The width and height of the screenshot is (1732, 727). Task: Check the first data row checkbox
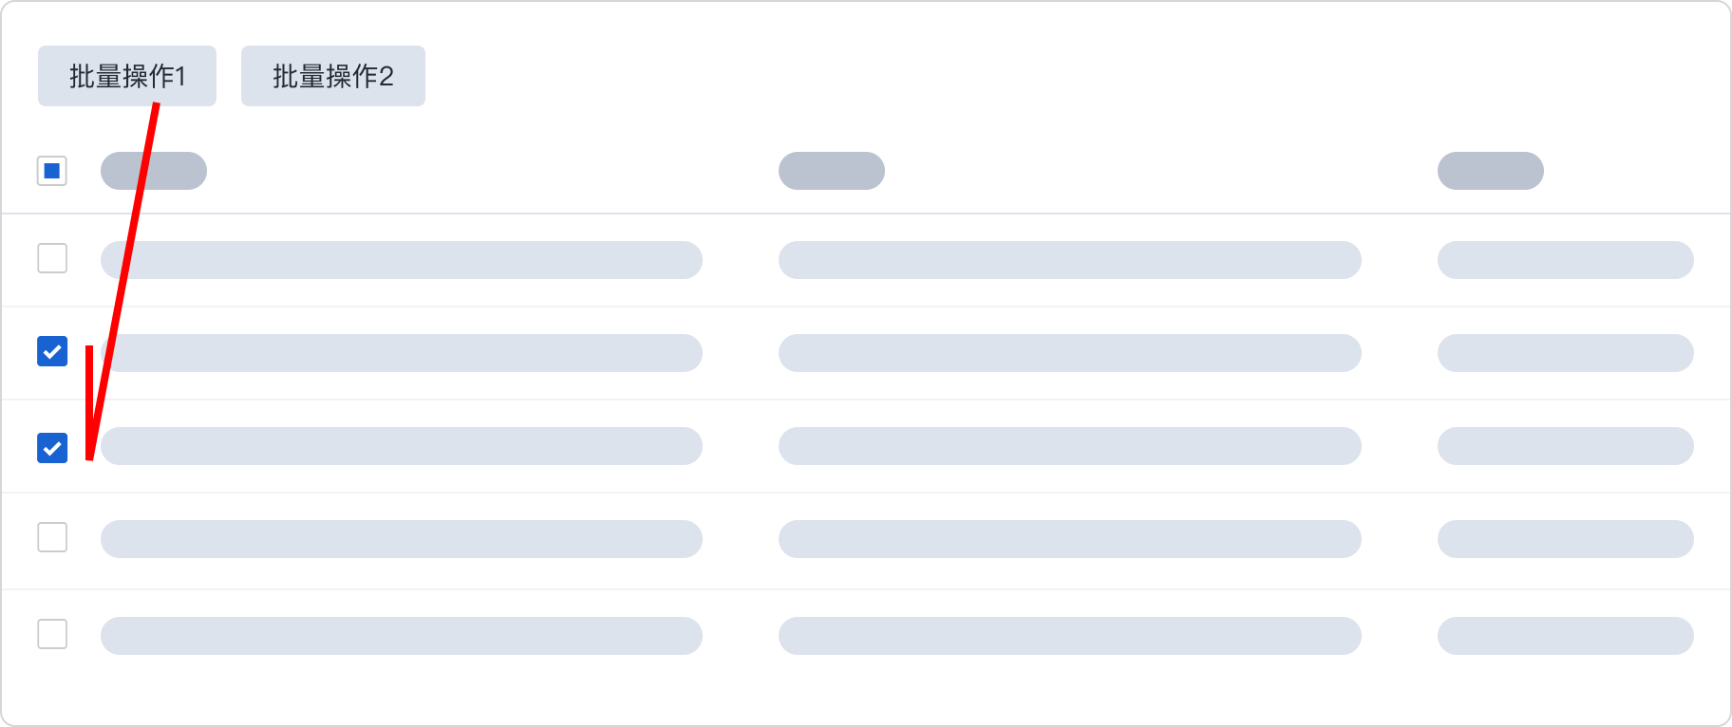tap(52, 258)
